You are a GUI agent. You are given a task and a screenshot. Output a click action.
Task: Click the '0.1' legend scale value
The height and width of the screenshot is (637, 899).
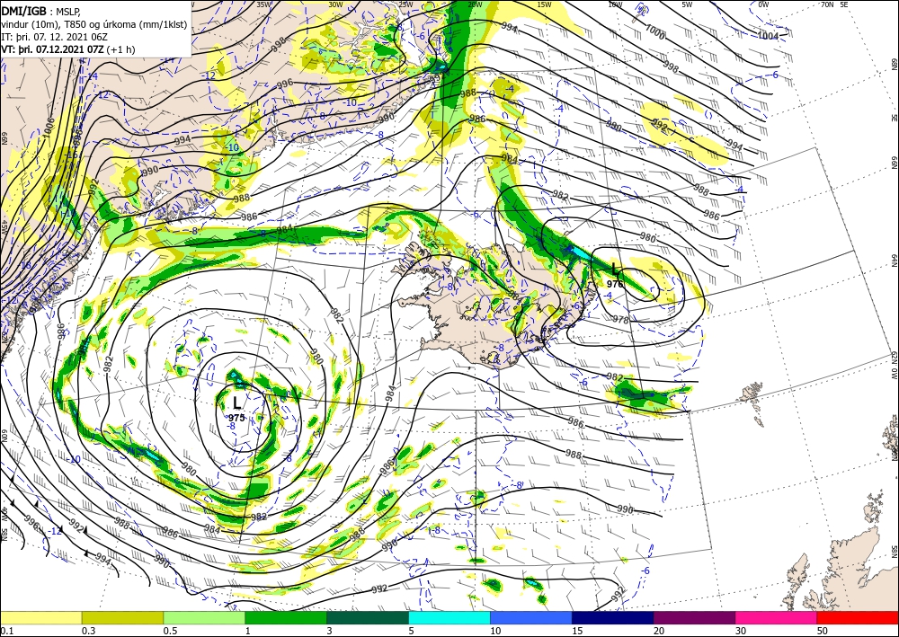pyautogui.click(x=6, y=631)
